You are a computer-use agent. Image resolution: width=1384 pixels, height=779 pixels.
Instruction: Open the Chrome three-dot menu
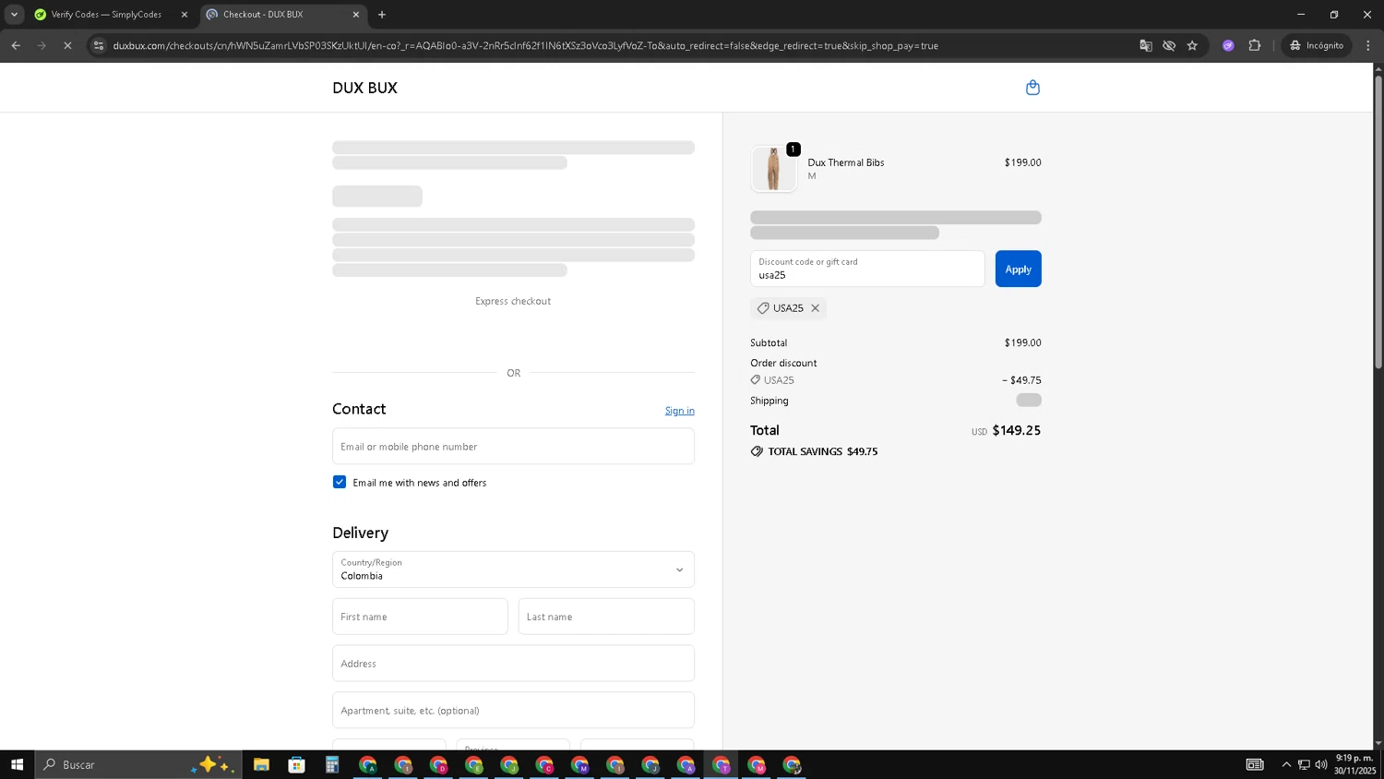[x=1368, y=45]
